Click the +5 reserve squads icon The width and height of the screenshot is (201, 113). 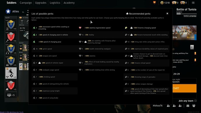click(11, 95)
